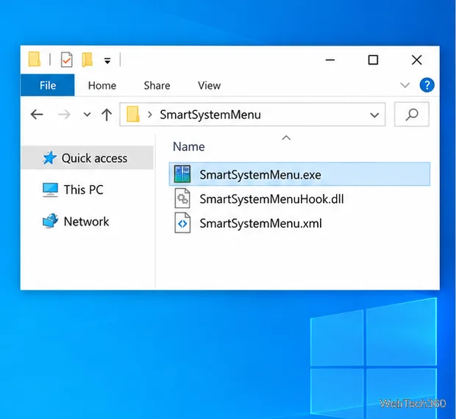
Task: Expand the ribbon with the chevron
Action: 405,85
